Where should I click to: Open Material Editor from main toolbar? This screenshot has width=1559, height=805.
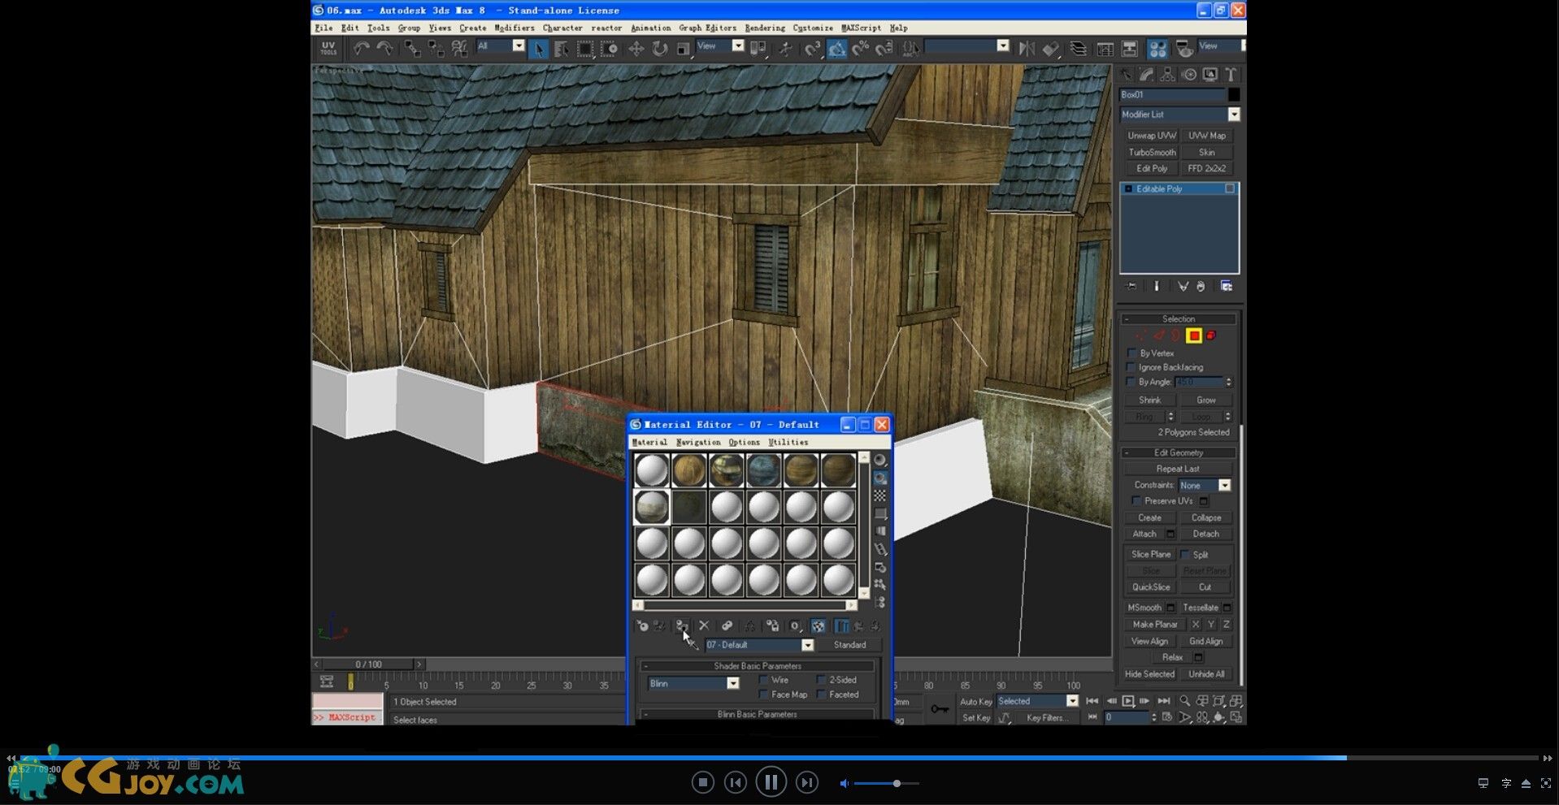click(1157, 49)
